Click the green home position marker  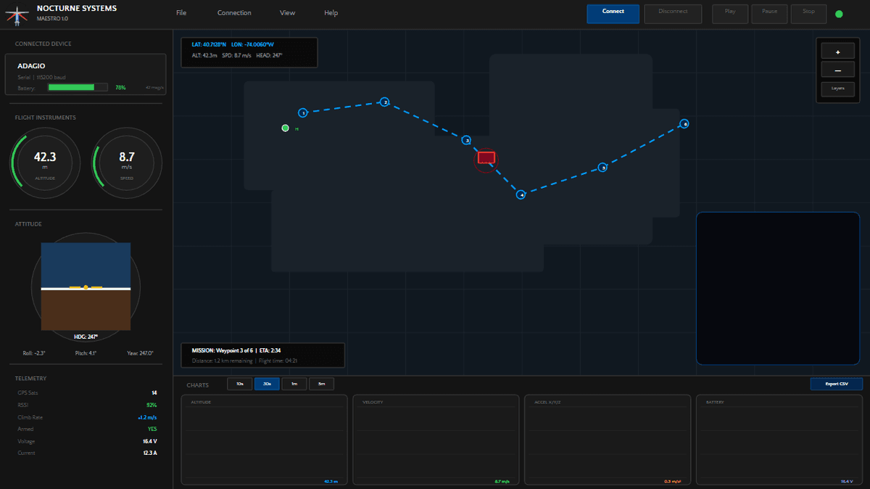[x=285, y=128]
